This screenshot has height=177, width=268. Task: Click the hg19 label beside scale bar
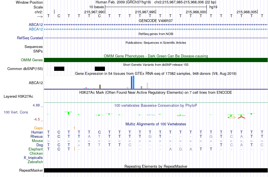pyautogui.click(x=213, y=7)
